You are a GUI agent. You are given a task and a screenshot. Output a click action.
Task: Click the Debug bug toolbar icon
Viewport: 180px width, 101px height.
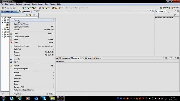pos(23,8)
